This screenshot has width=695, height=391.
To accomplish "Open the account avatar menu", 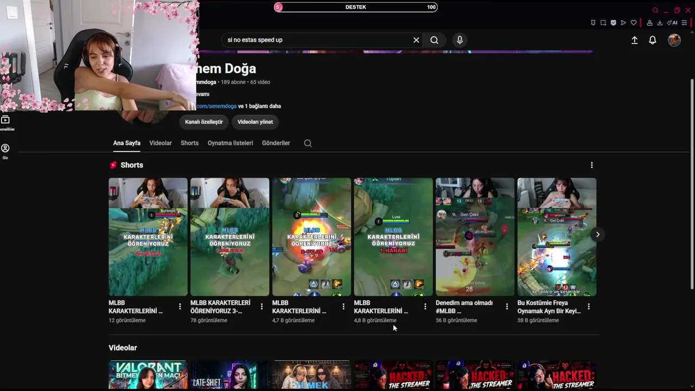I will pyautogui.click(x=674, y=40).
